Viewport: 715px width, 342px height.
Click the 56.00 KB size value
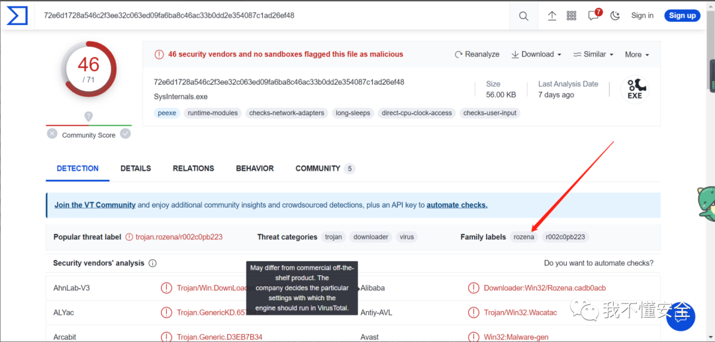tap(501, 95)
